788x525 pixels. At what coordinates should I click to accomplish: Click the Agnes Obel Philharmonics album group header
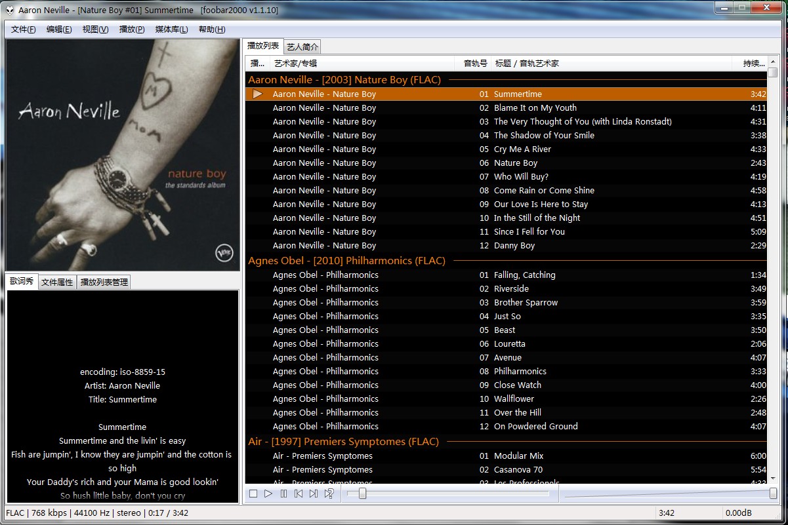click(507, 261)
